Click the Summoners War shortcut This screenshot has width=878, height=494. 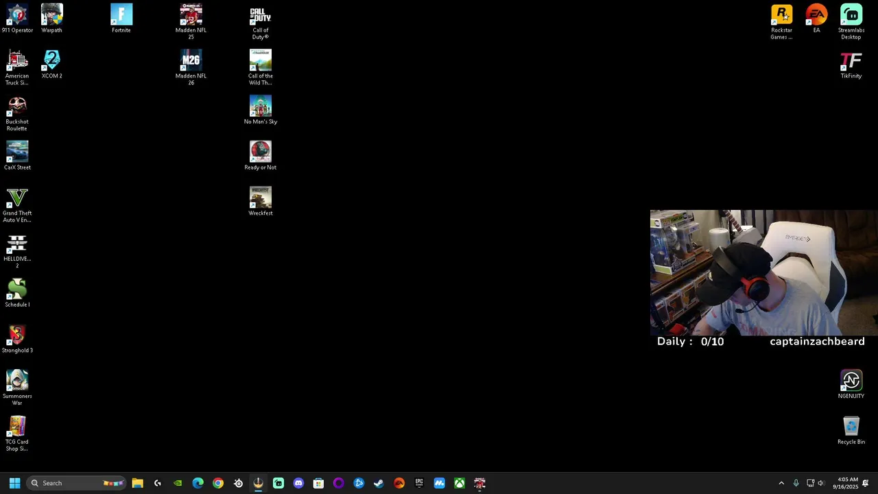(x=17, y=388)
